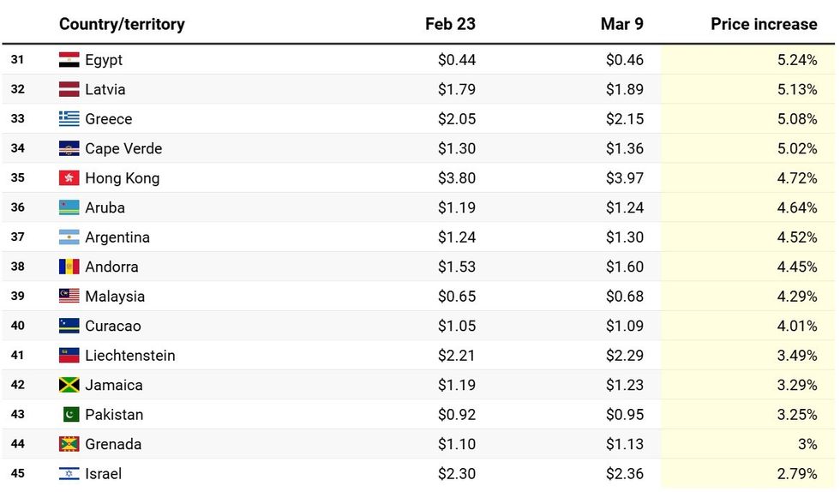Click rank number 36 for Aruba
Viewport: 840px width, 492px height.
pos(18,207)
